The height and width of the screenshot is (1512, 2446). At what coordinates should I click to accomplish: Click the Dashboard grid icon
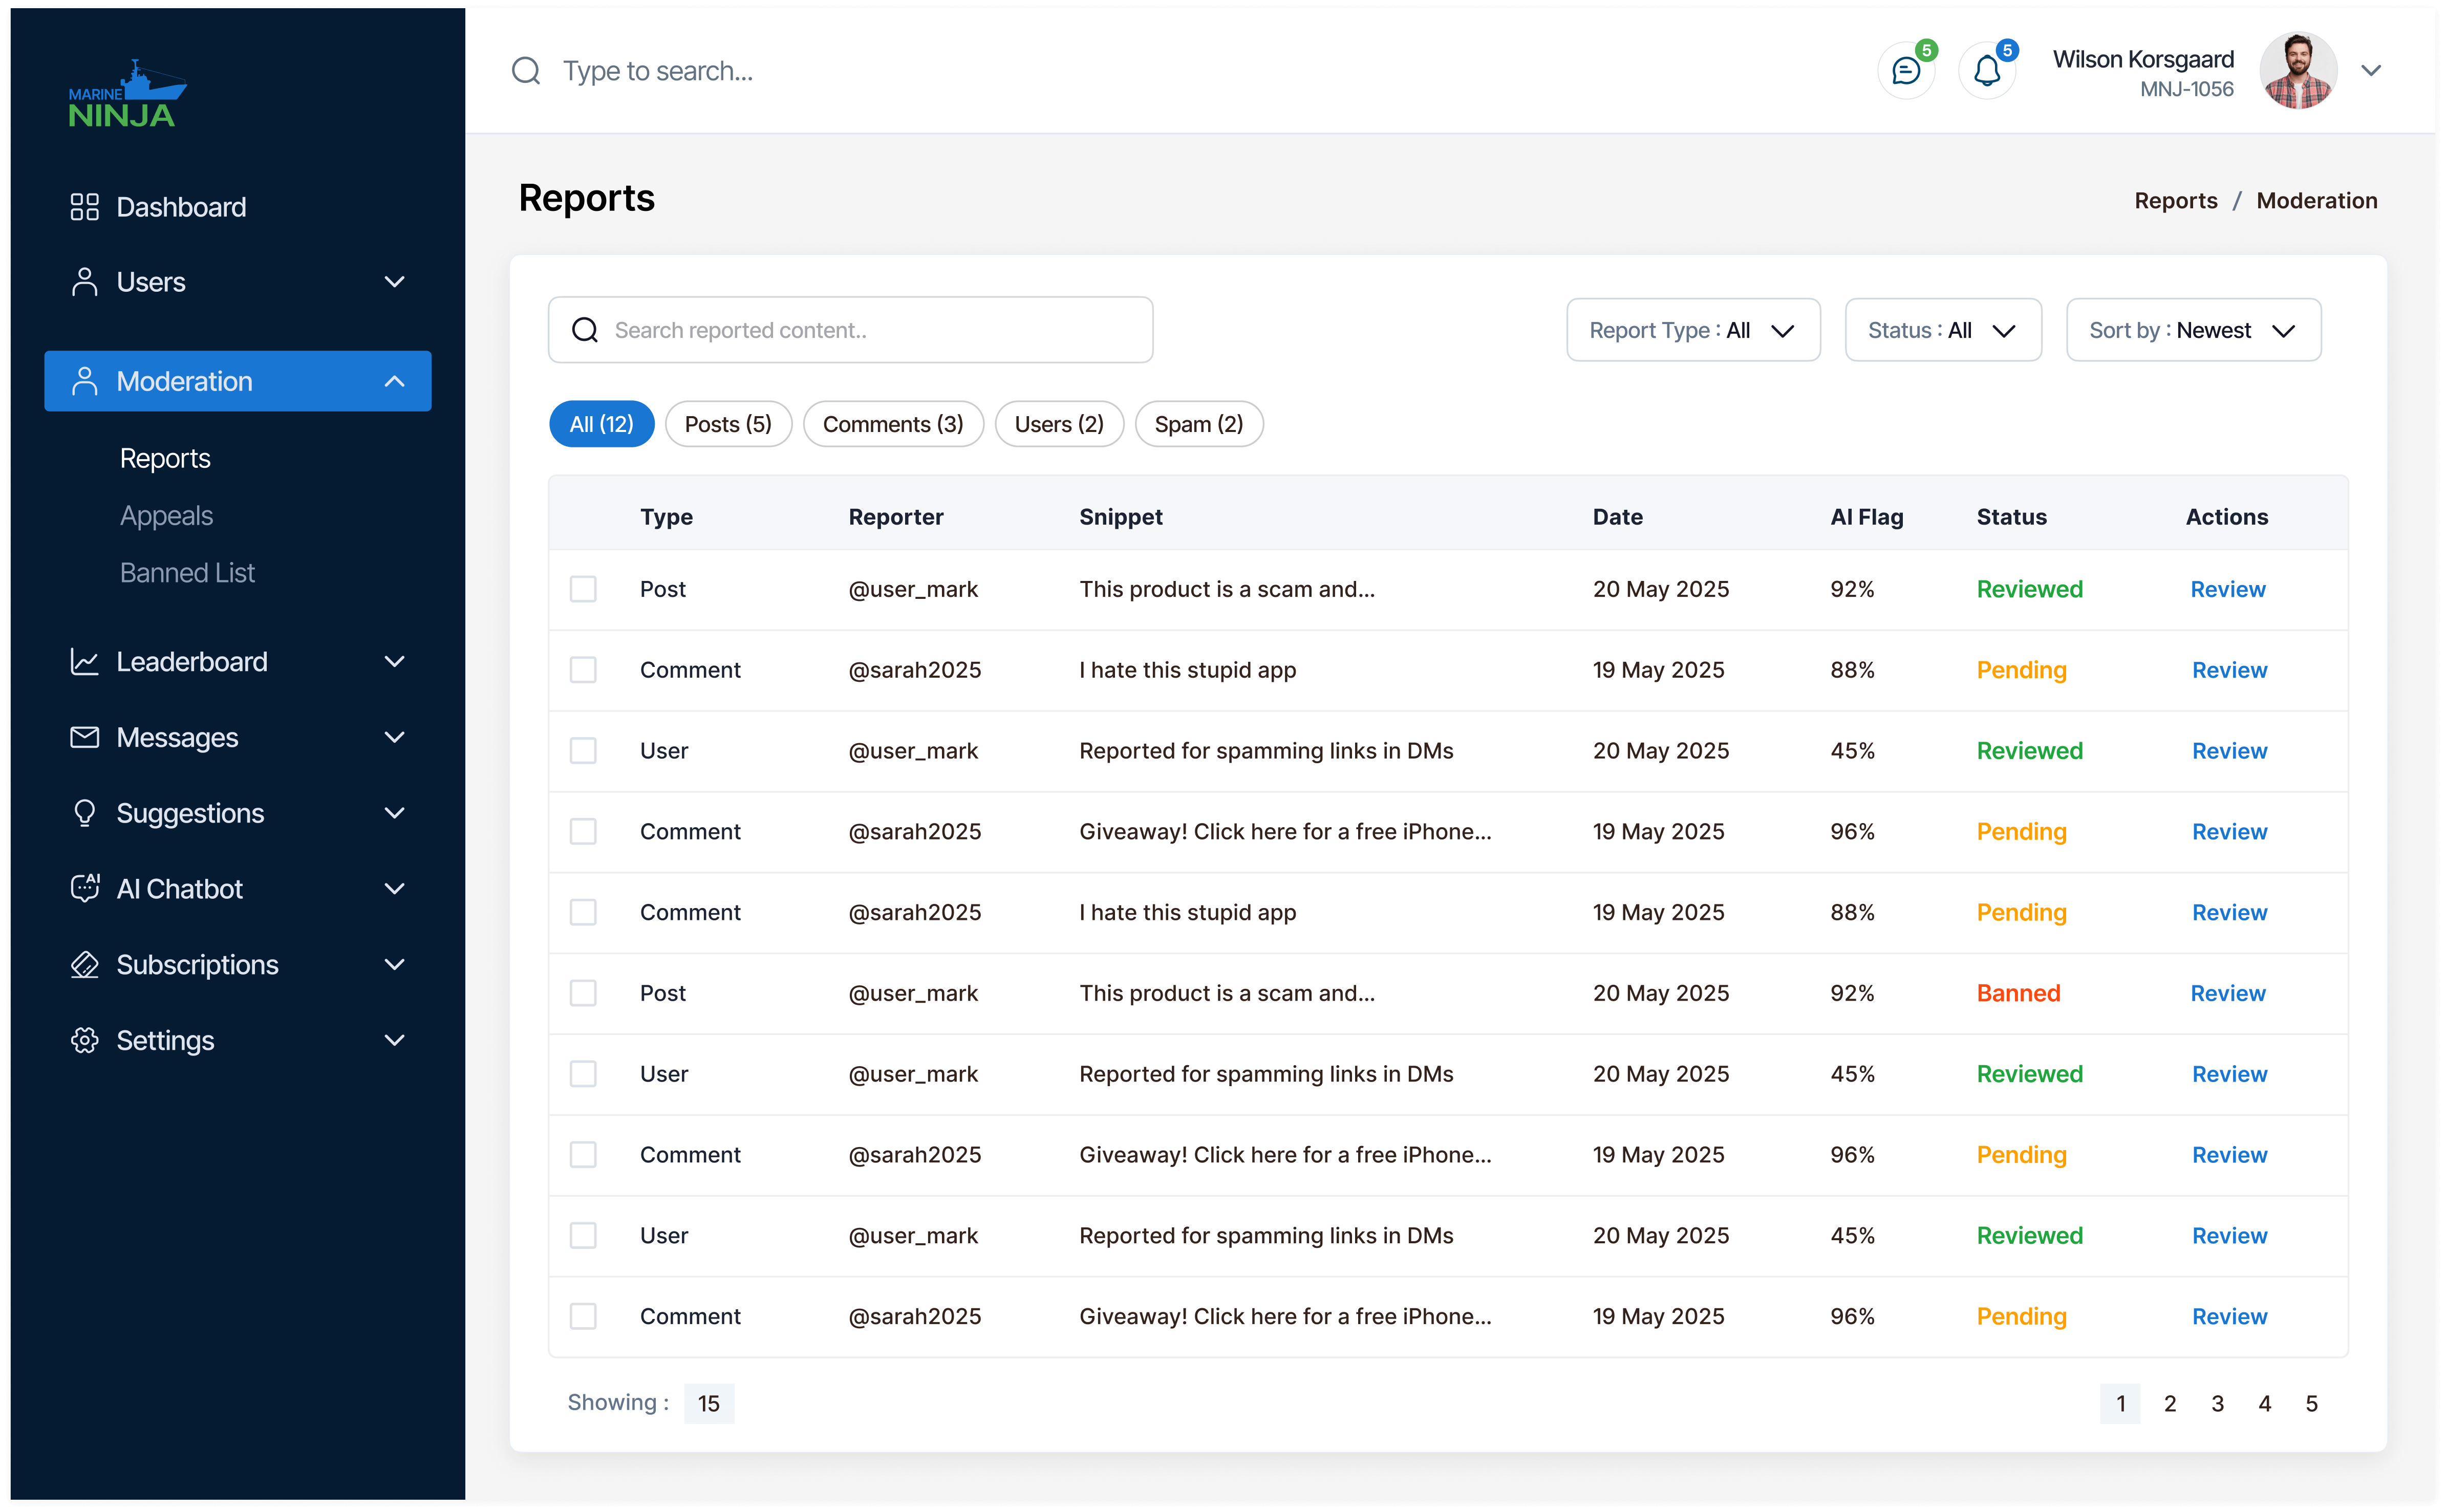click(85, 207)
